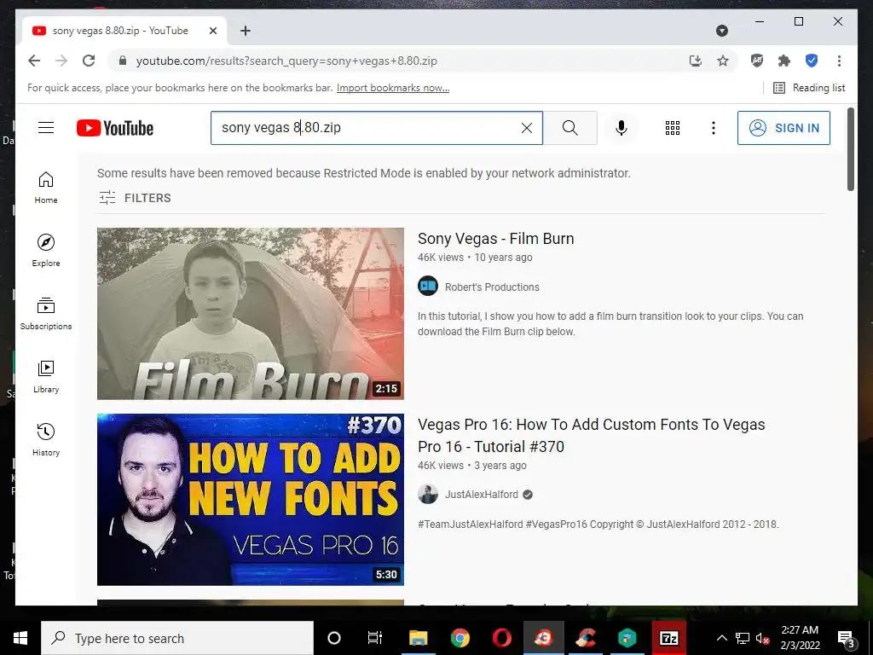873x655 pixels.
Task: Click the SIGN IN button
Action: tap(784, 128)
